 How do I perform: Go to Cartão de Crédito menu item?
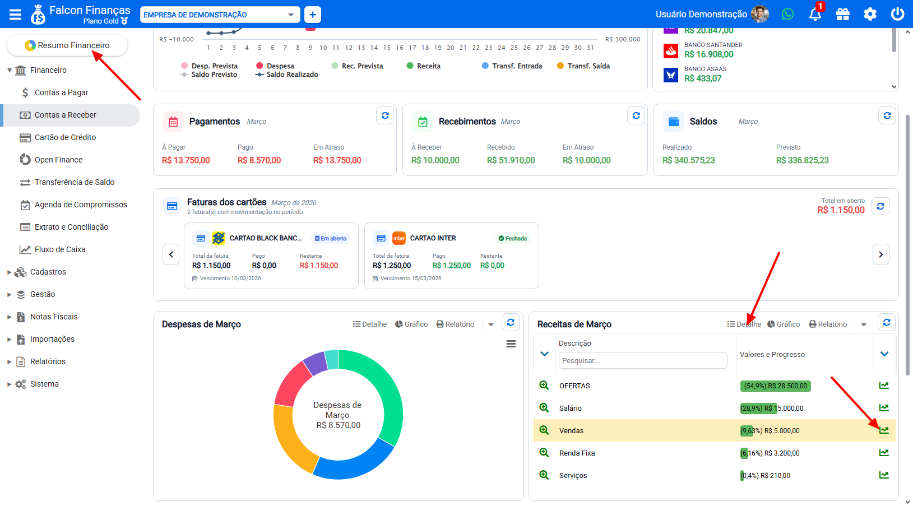65,137
